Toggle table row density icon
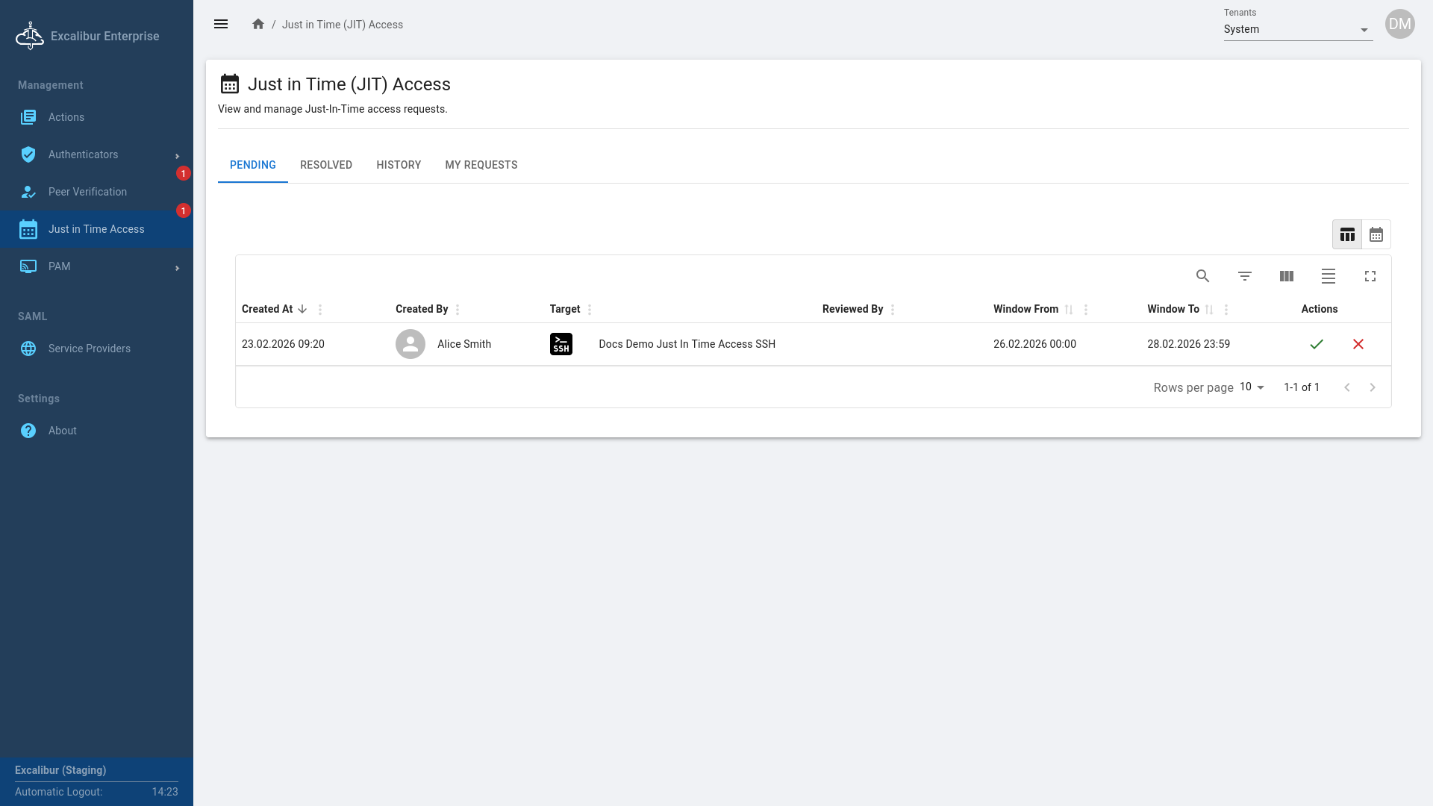This screenshot has height=806, width=1433. pos(1328,276)
